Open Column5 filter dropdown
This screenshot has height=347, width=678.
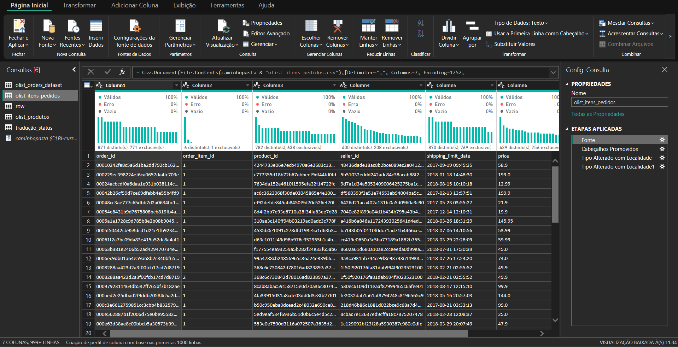[x=492, y=85]
